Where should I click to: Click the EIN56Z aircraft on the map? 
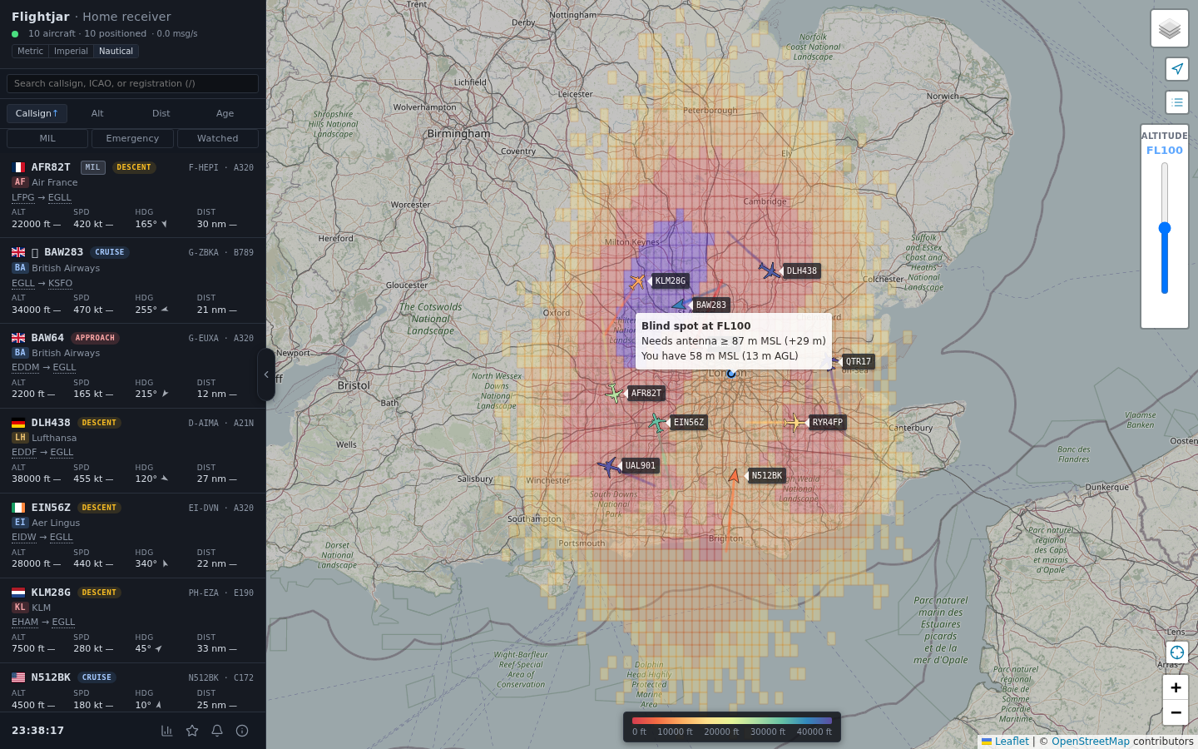coord(657,423)
